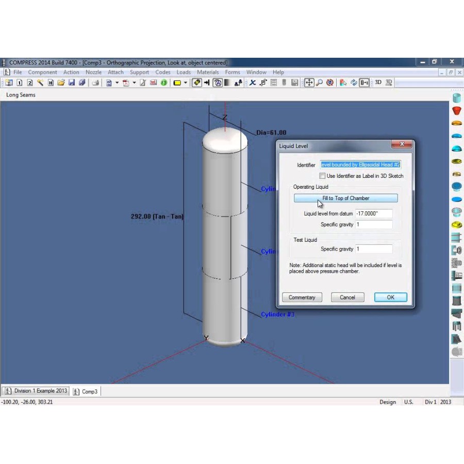Toggle the Division 1 toolbar button

coord(19,82)
